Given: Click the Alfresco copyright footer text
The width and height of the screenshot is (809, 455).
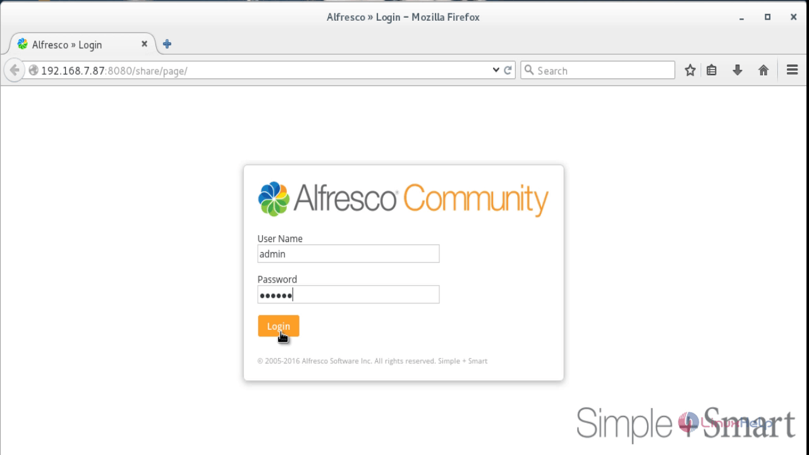Looking at the screenshot, I should [x=372, y=361].
